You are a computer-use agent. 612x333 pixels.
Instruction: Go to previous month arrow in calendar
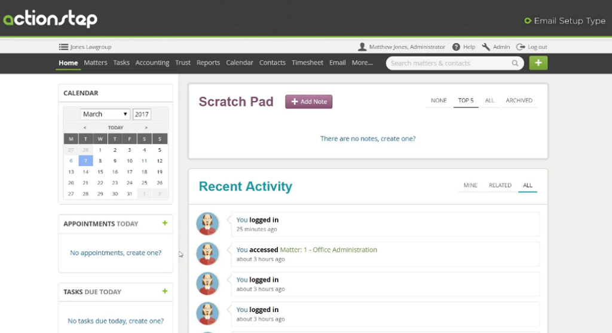tap(85, 128)
